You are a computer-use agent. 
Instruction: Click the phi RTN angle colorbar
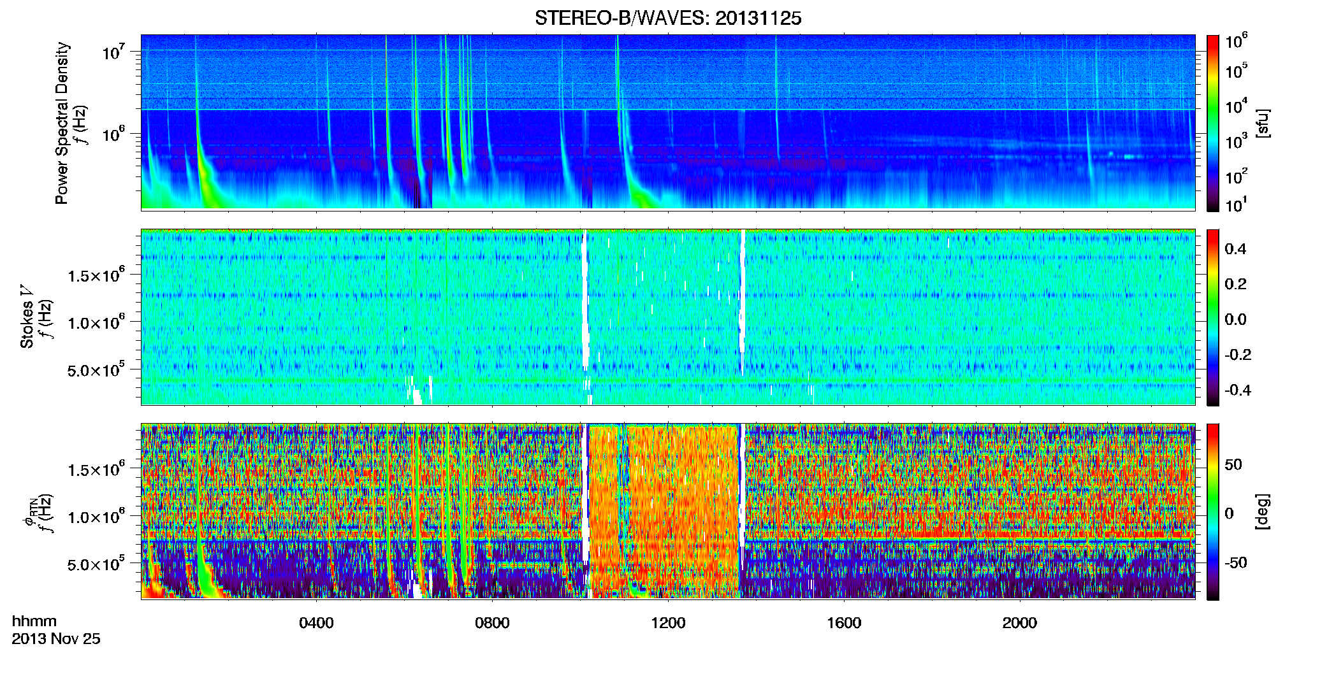[1213, 512]
